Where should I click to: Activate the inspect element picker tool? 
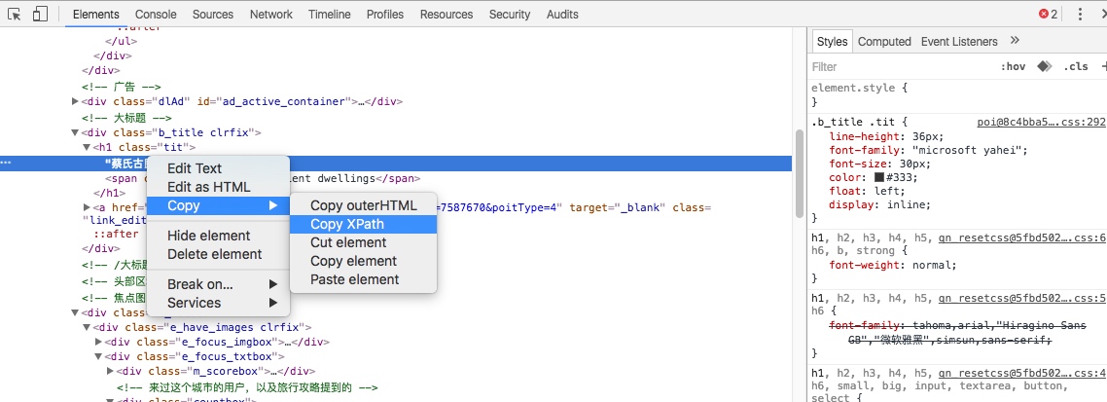pos(15,14)
